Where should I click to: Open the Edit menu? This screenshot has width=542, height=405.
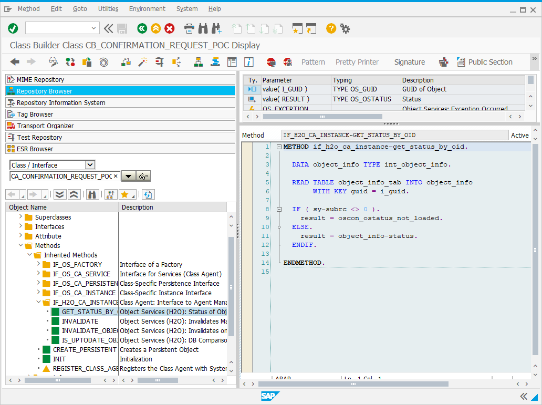click(x=56, y=8)
